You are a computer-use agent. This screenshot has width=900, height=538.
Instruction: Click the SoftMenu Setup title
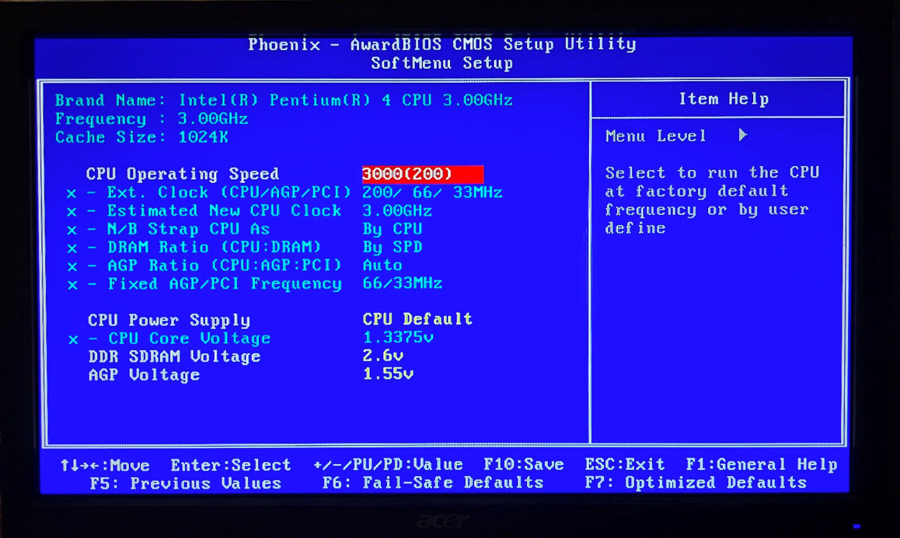point(442,63)
